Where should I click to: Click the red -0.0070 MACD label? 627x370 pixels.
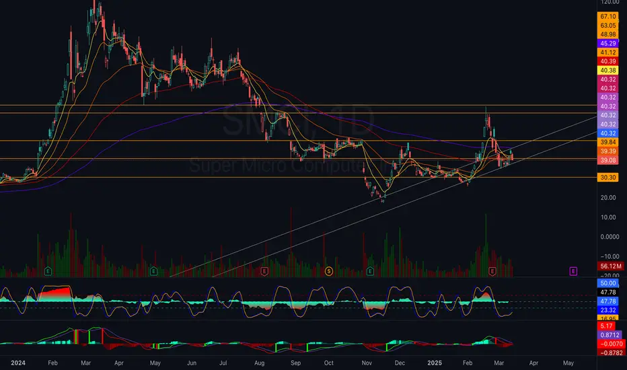pyautogui.click(x=611, y=344)
